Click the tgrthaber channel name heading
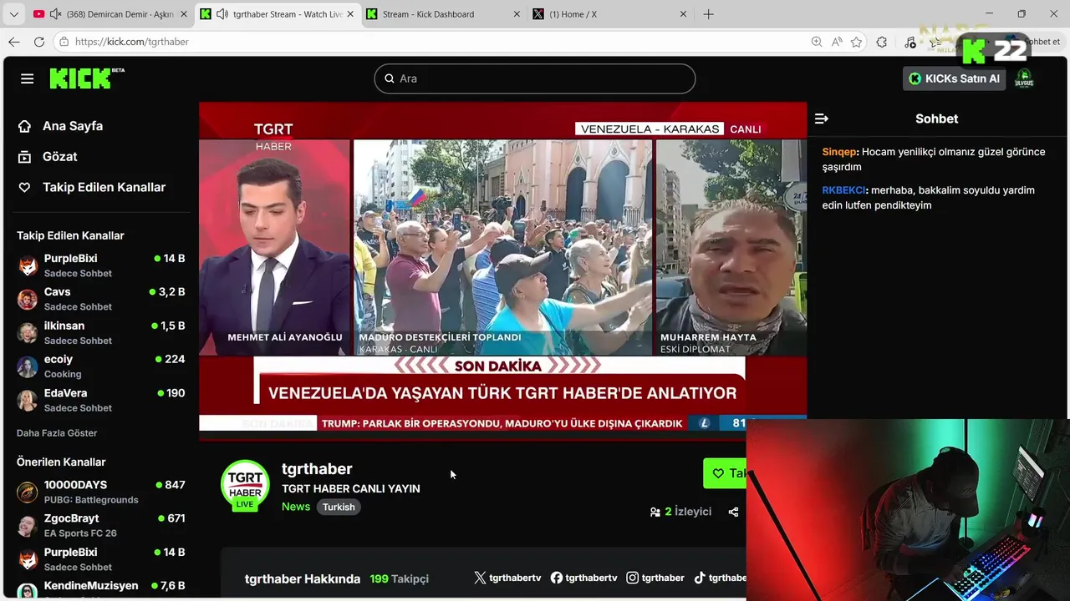The width and height of the screenshot is (1070, 601). coord(317,469)
